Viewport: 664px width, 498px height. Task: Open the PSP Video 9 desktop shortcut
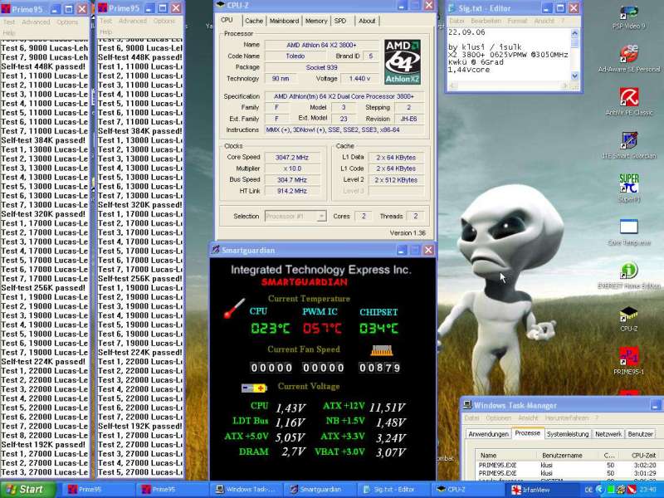629,17
